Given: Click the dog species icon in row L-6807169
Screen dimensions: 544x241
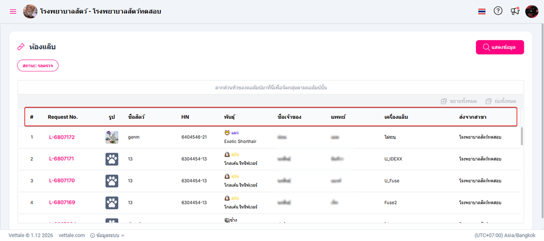Looking at the screenshot, I should coord(227,198).
